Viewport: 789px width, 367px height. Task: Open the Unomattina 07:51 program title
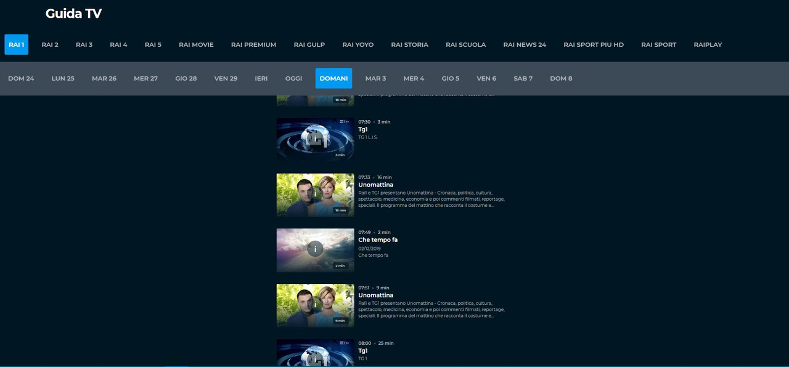[375, 296]
